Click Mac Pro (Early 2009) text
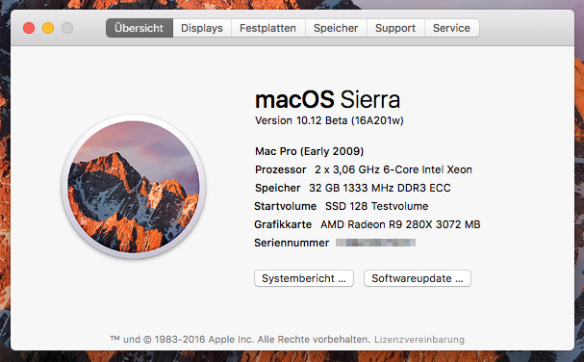 [309, 151]
